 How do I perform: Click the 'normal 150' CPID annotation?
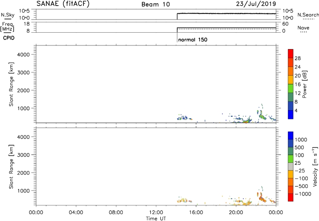click(193, 39)
